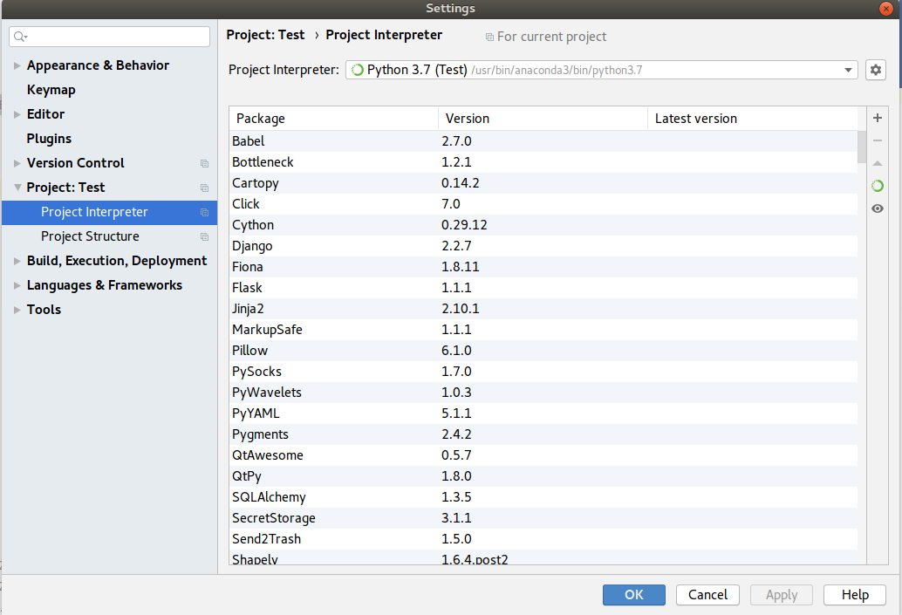Viewport: 902px width, 615px height.
Task: Expand the Build, Execution, Deployment section
Action: (16, 260)
